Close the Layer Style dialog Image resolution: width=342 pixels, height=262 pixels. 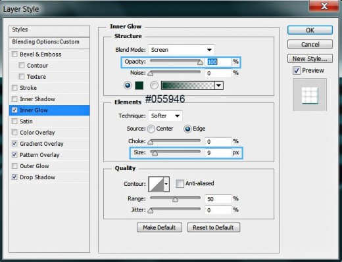pos(324,7)
